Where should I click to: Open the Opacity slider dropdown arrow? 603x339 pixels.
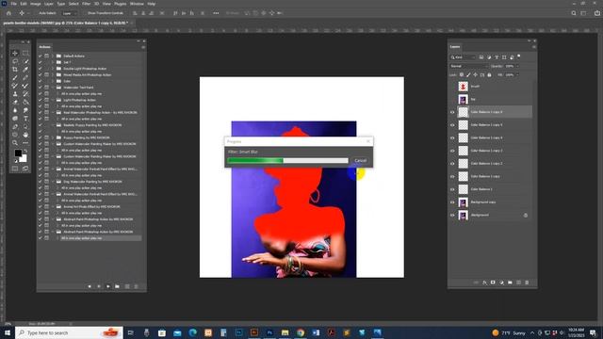point(517,66)
